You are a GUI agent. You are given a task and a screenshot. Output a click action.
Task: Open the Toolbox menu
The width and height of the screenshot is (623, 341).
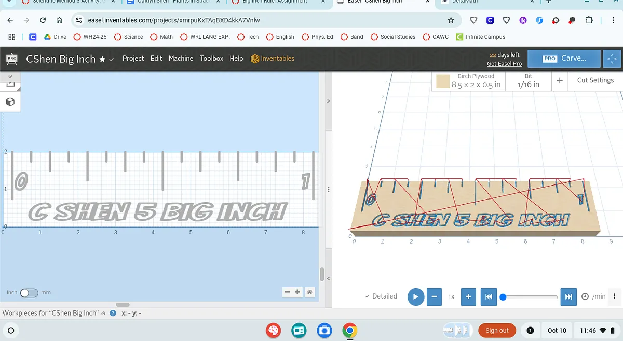point(211,59)
